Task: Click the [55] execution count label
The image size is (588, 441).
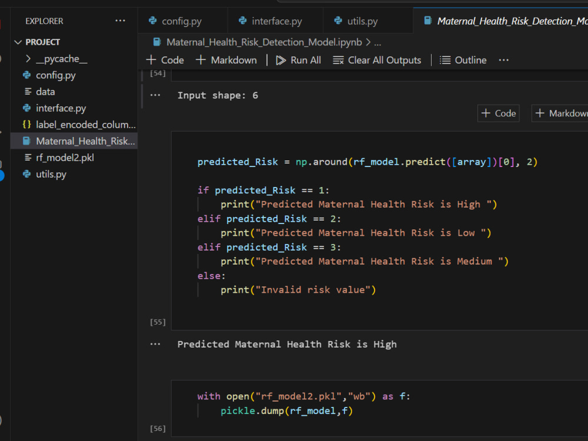Action: click(x=158, y=322)
